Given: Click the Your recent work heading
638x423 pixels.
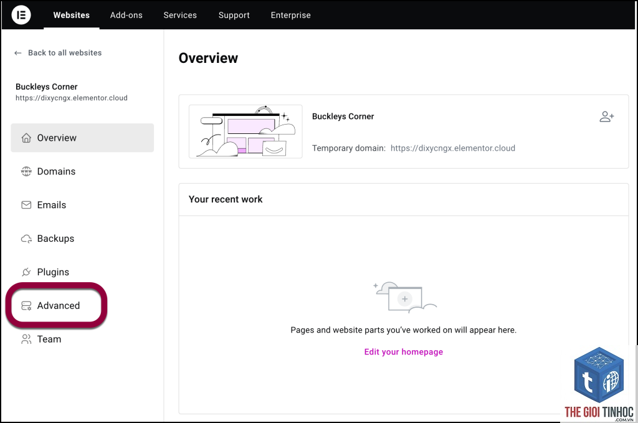Looking at the screenshot, I should 226,199.
